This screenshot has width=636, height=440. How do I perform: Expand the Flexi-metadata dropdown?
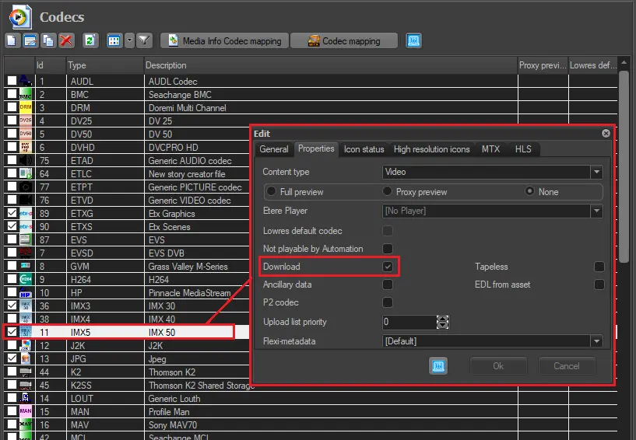click(x=596, y=341)
